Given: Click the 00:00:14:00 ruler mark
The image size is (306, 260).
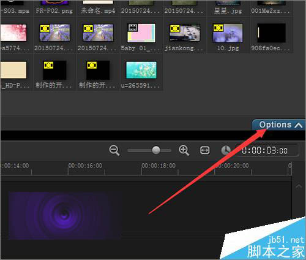Looking at the screenshot, I should pyautogui.click(x=15, y=166).
